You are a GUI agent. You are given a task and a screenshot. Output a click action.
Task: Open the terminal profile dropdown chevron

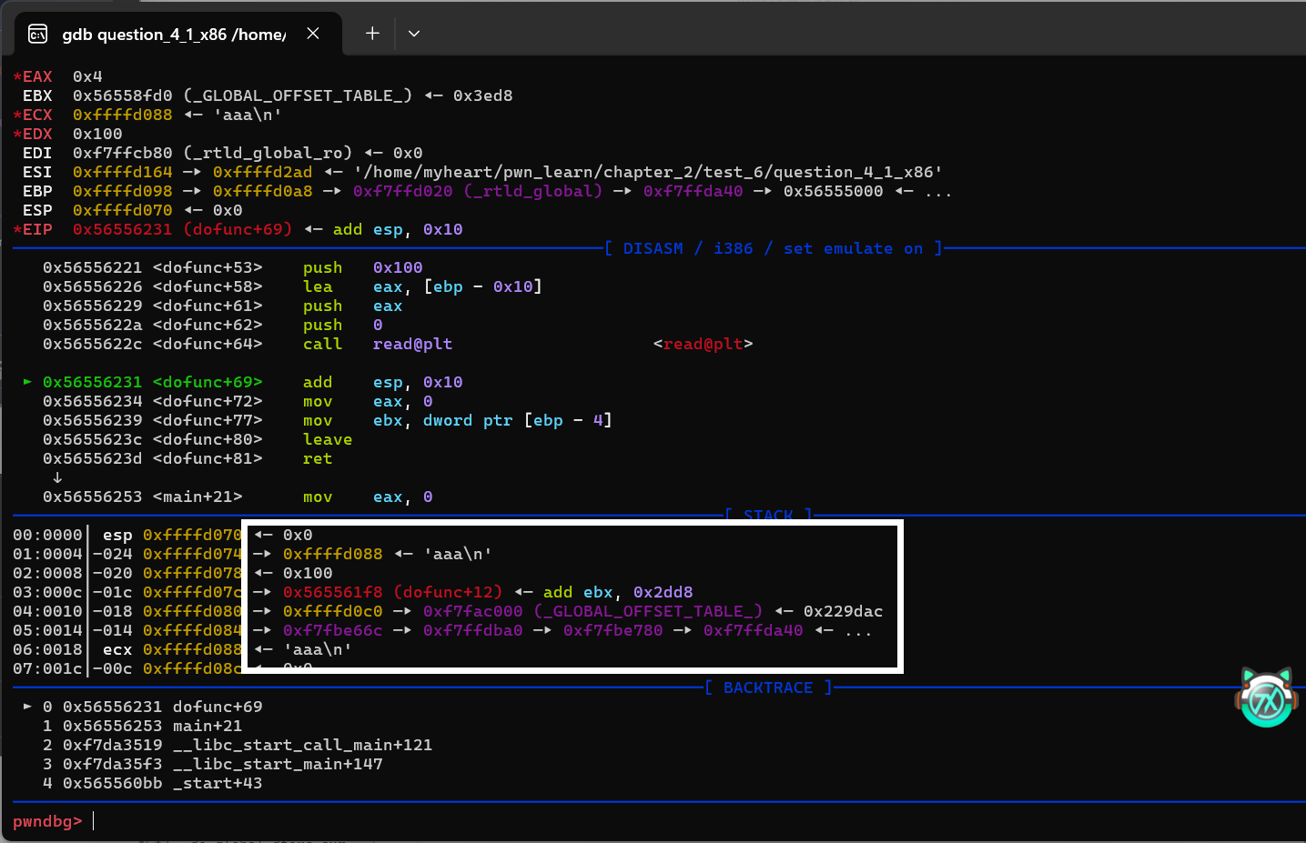[x=414, y=34]
